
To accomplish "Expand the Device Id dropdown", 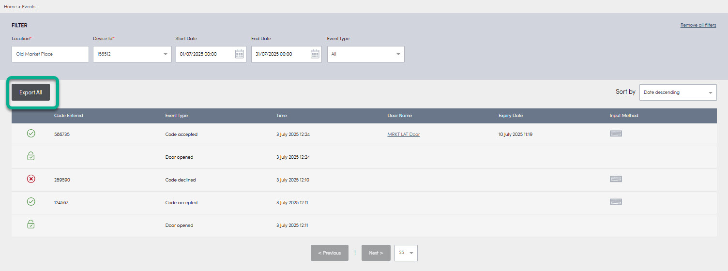I will pyautogui.click(x=132, y=54).
